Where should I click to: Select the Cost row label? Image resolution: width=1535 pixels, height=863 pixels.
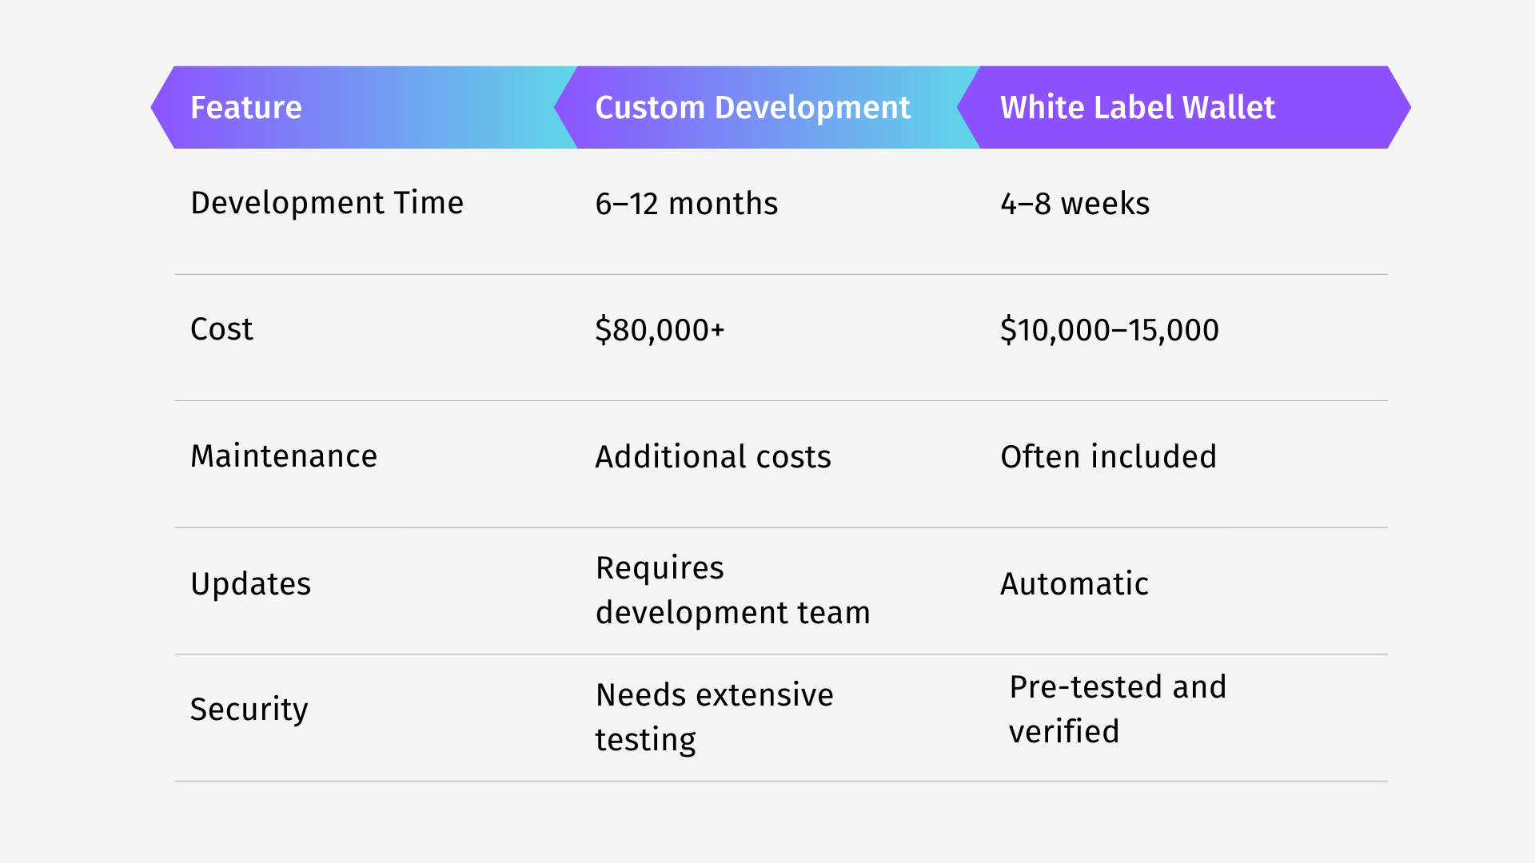(221, 329)
